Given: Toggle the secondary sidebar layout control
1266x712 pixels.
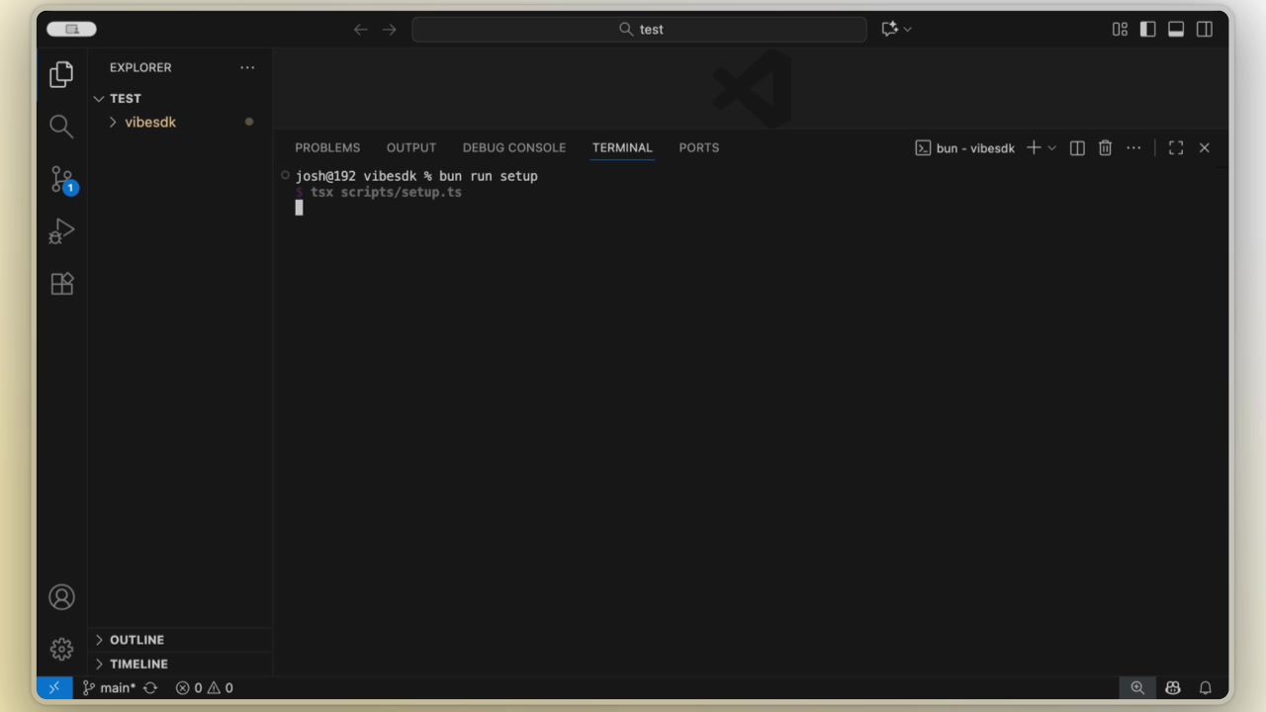Looking at the screenshot, I should pos(1204,29).
